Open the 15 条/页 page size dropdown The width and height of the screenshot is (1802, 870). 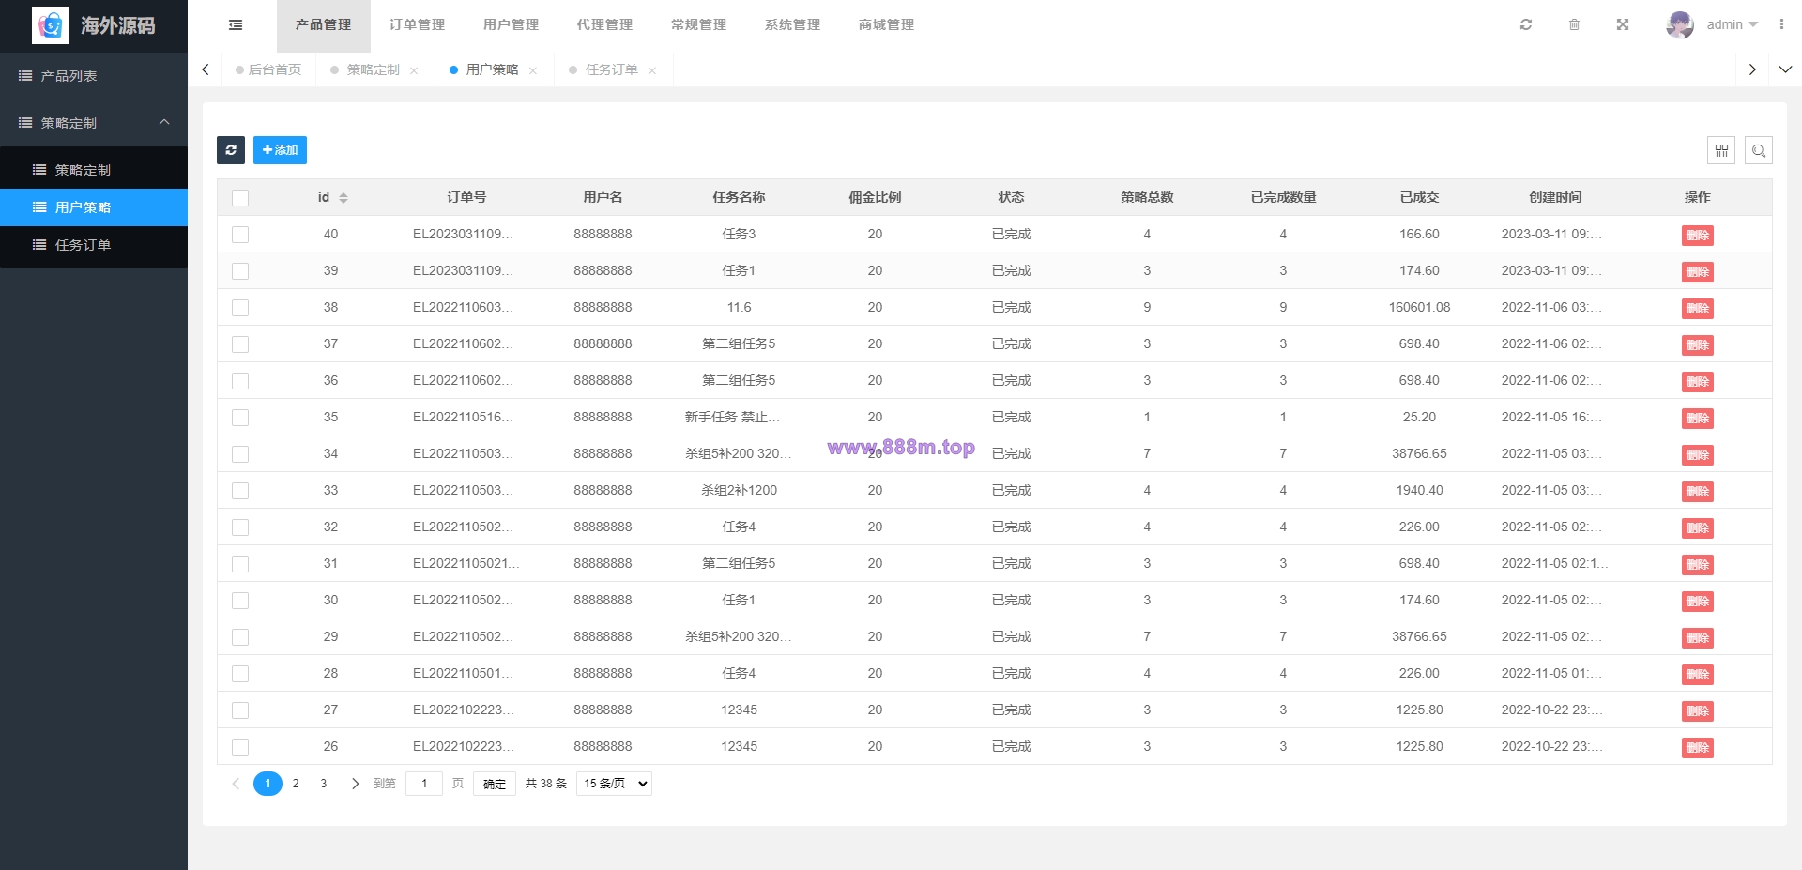tap(615, 784)
